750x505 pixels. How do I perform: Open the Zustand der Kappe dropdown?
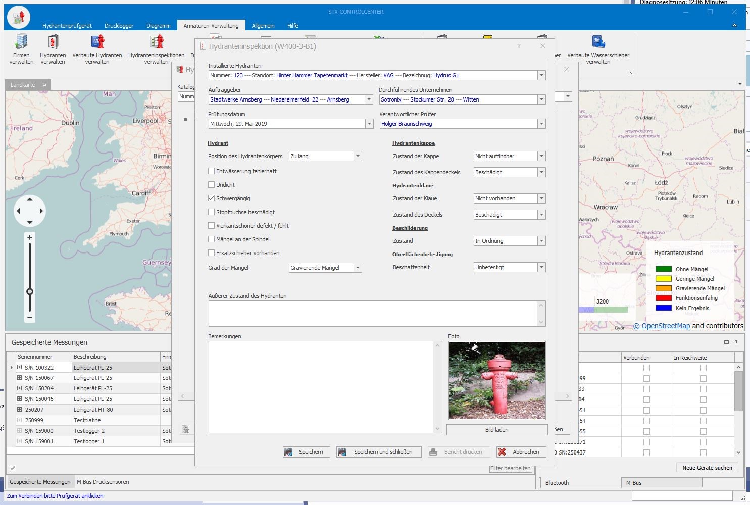coord(541,156)
